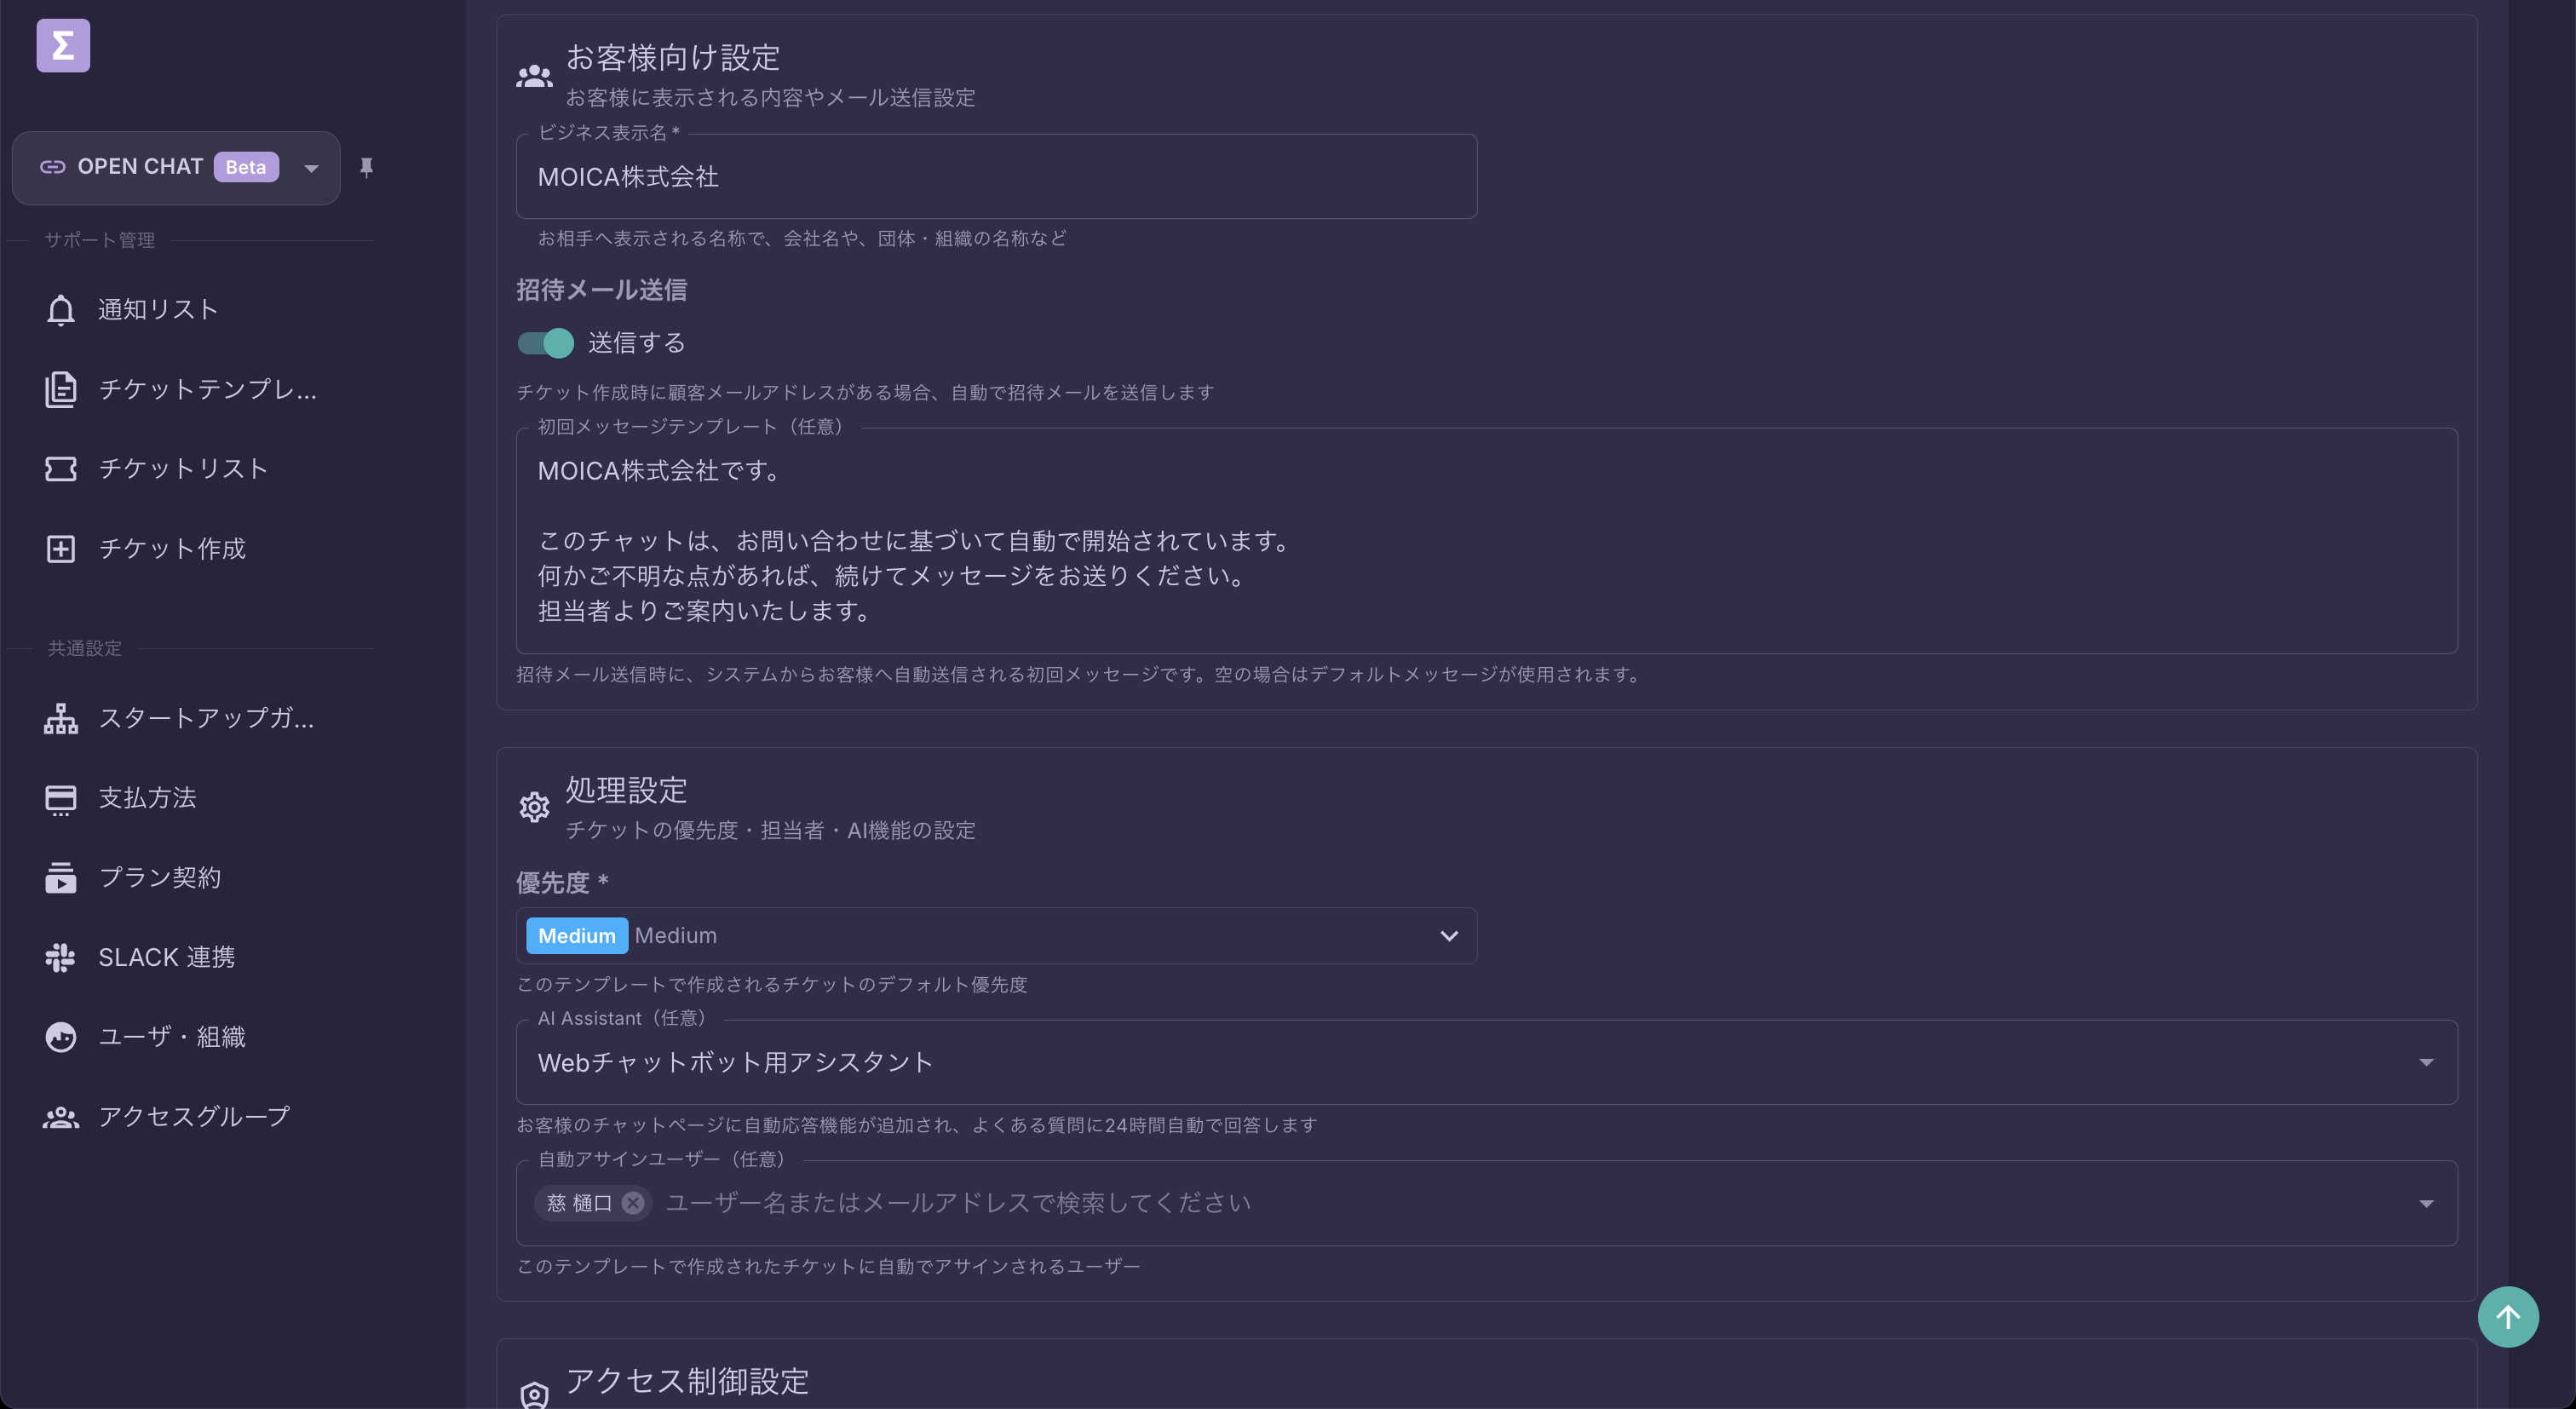Expand the auto-assign user dropdown arrow
This screenshot has width=2576, height=1409.
pos(2426,1203)
